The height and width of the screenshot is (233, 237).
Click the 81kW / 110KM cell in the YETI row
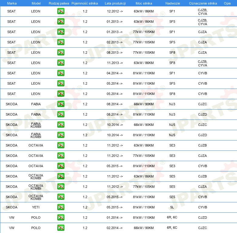[x=144, y=207]
